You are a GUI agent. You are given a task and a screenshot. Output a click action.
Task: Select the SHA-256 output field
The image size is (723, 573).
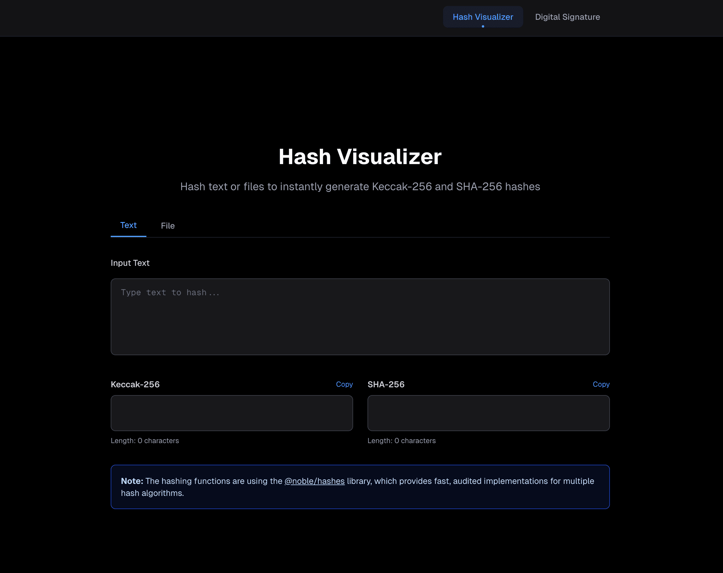(488, 413)
